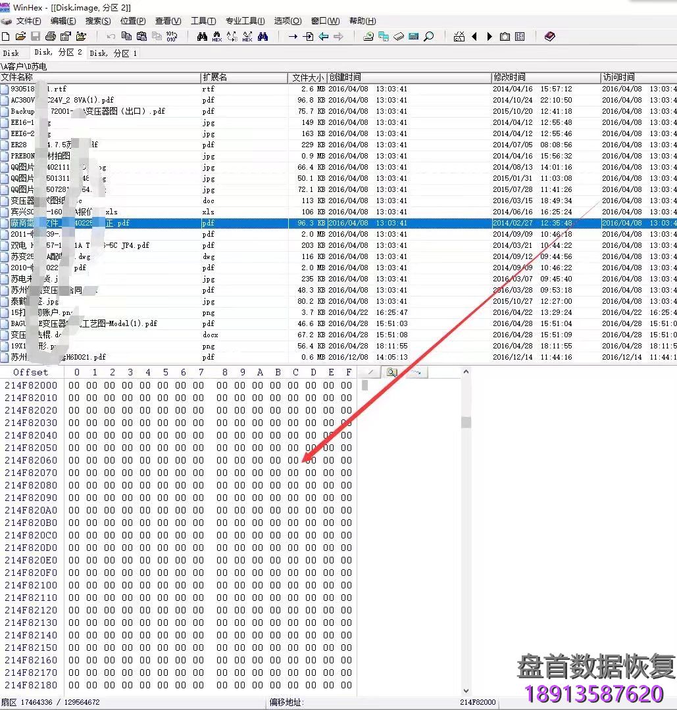This screenshot has width=677, height=710.
Task: Click the Print icon in toolbar
Action: click(x=51, y=37)
